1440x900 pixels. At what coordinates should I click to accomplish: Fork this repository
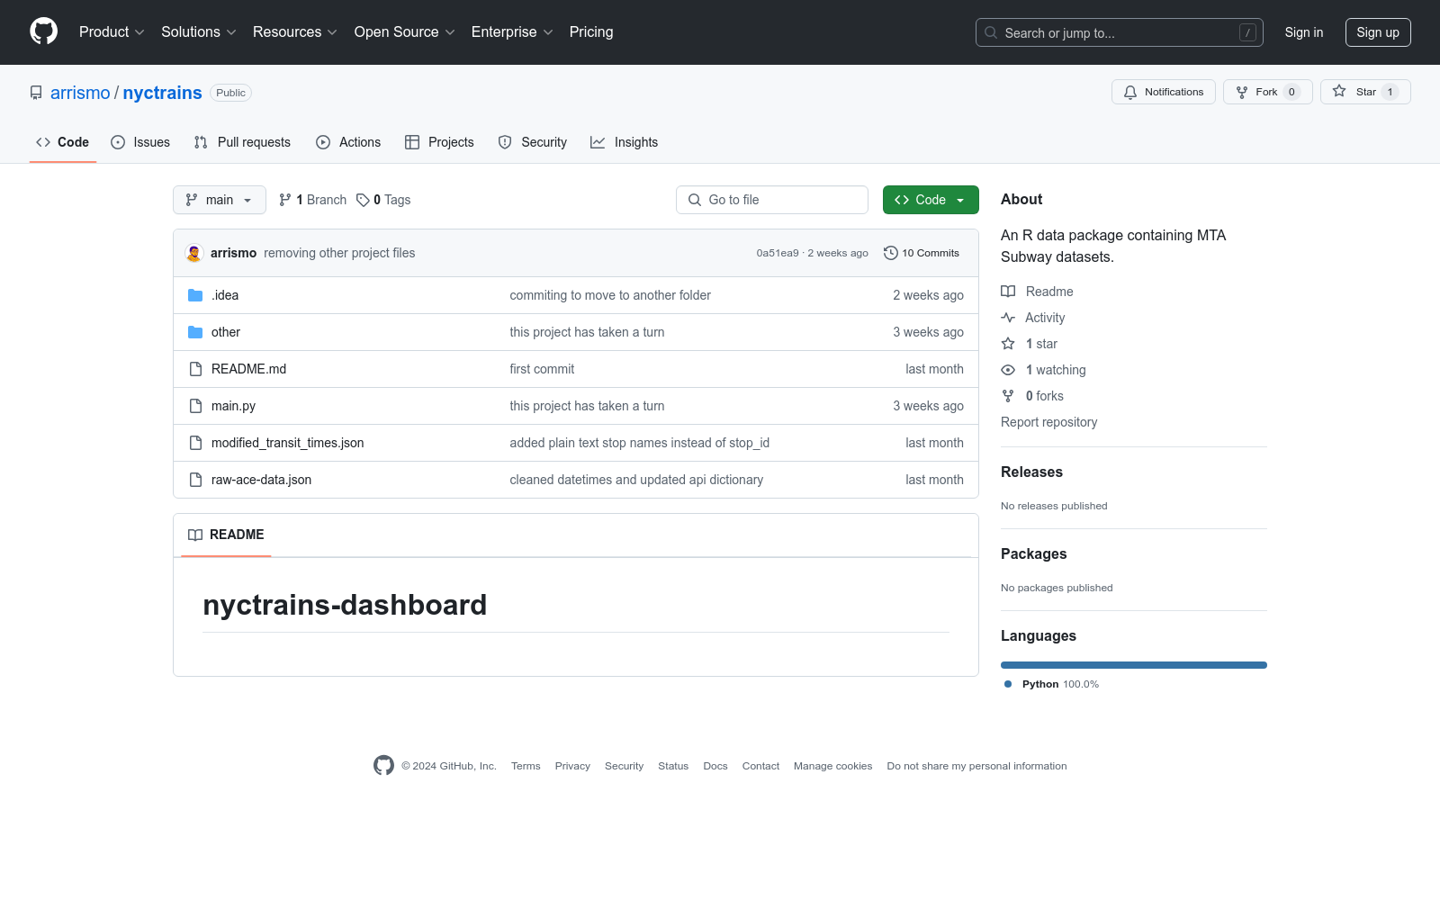[1268, 92]
